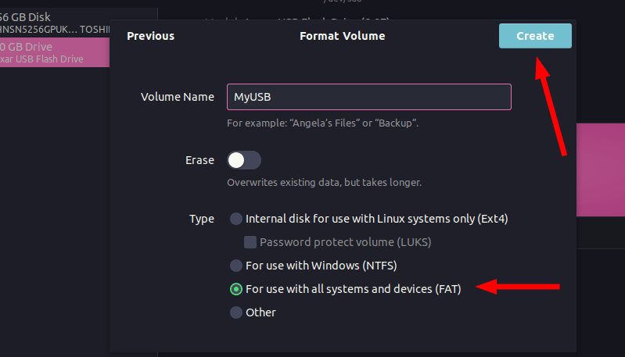Click the "Type" label text
This screenshot has height=357, width=625.
pyautogui.click(x=201, y=219)
